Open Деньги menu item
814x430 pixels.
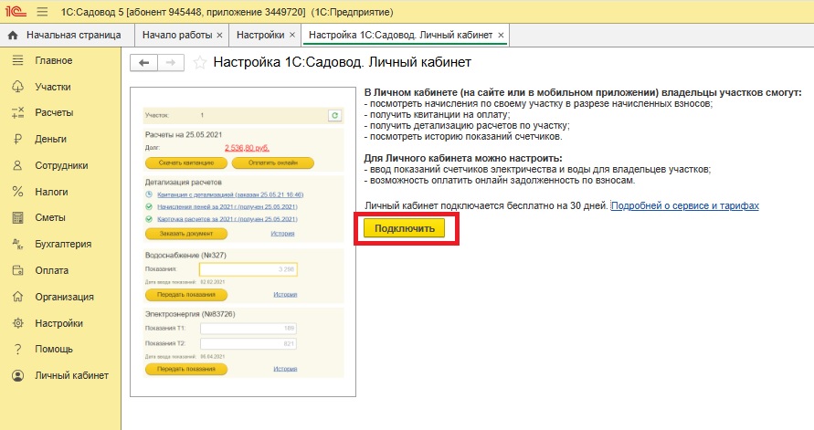50,139
